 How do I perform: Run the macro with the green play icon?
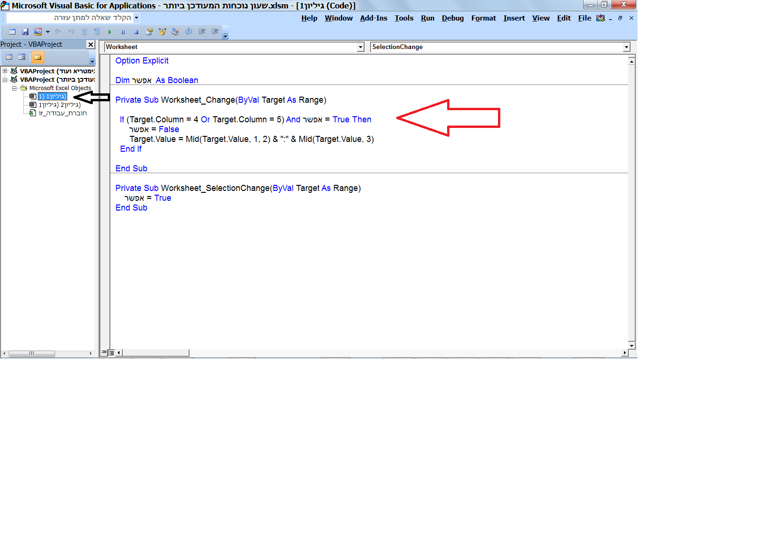[110, 32]
